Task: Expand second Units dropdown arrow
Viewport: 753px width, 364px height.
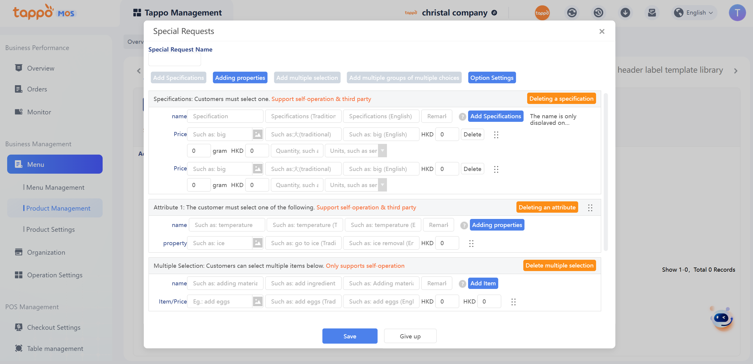Action: coord(382,185)
